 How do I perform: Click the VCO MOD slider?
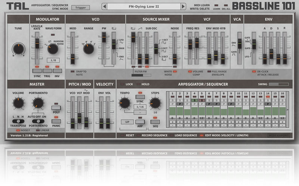[73, 59]
